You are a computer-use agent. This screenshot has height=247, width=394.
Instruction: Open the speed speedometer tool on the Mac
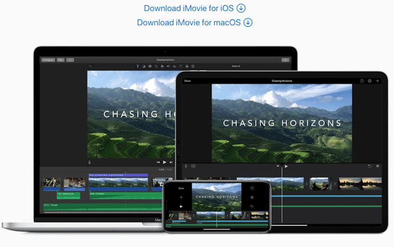(180, 67)
